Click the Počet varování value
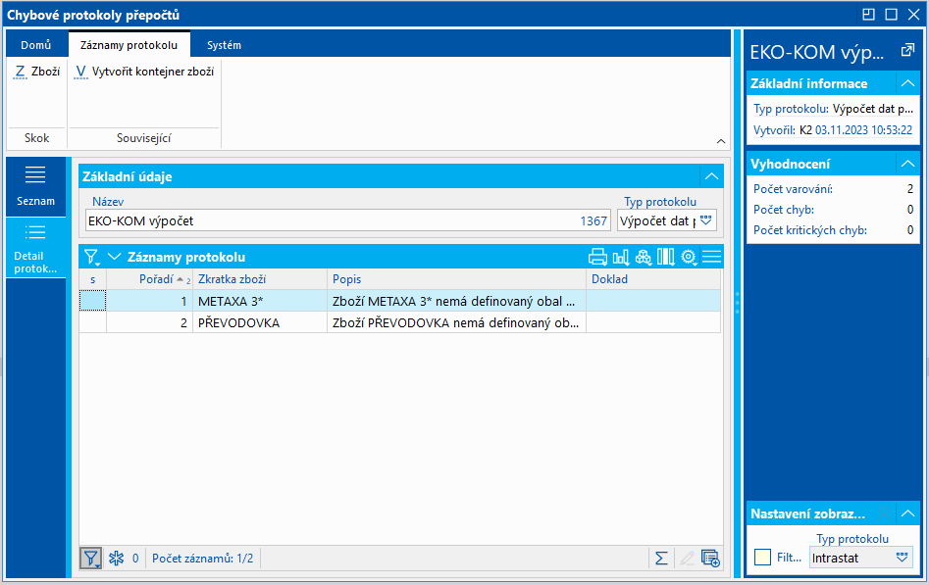This screenshot has height=585, width=929. tap(910, 189)
